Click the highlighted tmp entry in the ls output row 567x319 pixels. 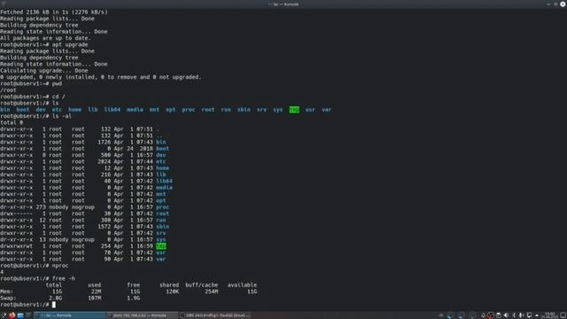[x=294, y=110]
